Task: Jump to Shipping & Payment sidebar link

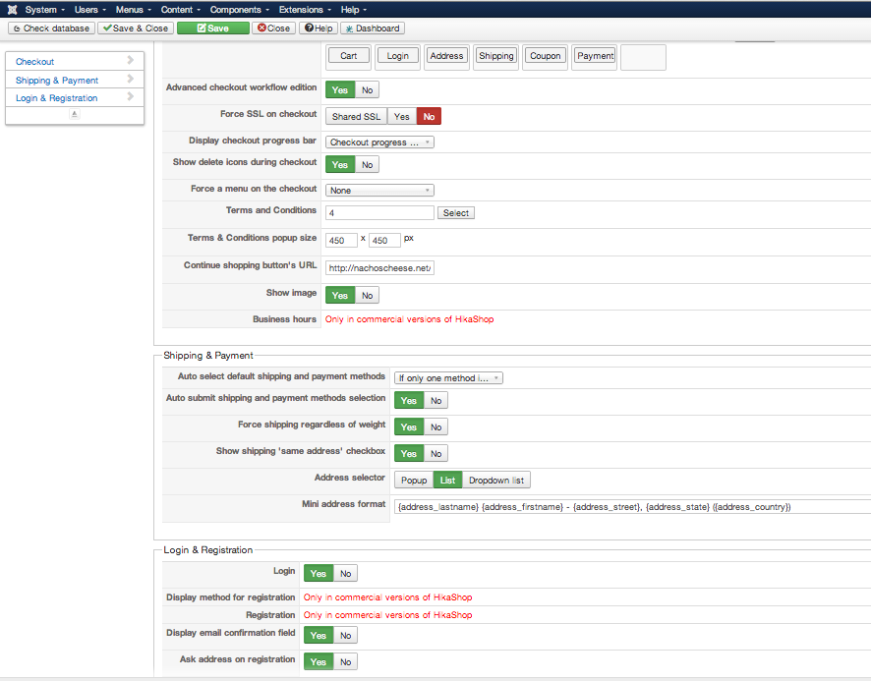Action: point(57,81)
